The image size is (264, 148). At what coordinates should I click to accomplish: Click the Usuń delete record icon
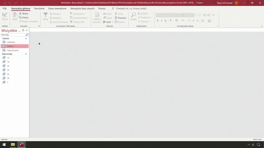point(105,22)
